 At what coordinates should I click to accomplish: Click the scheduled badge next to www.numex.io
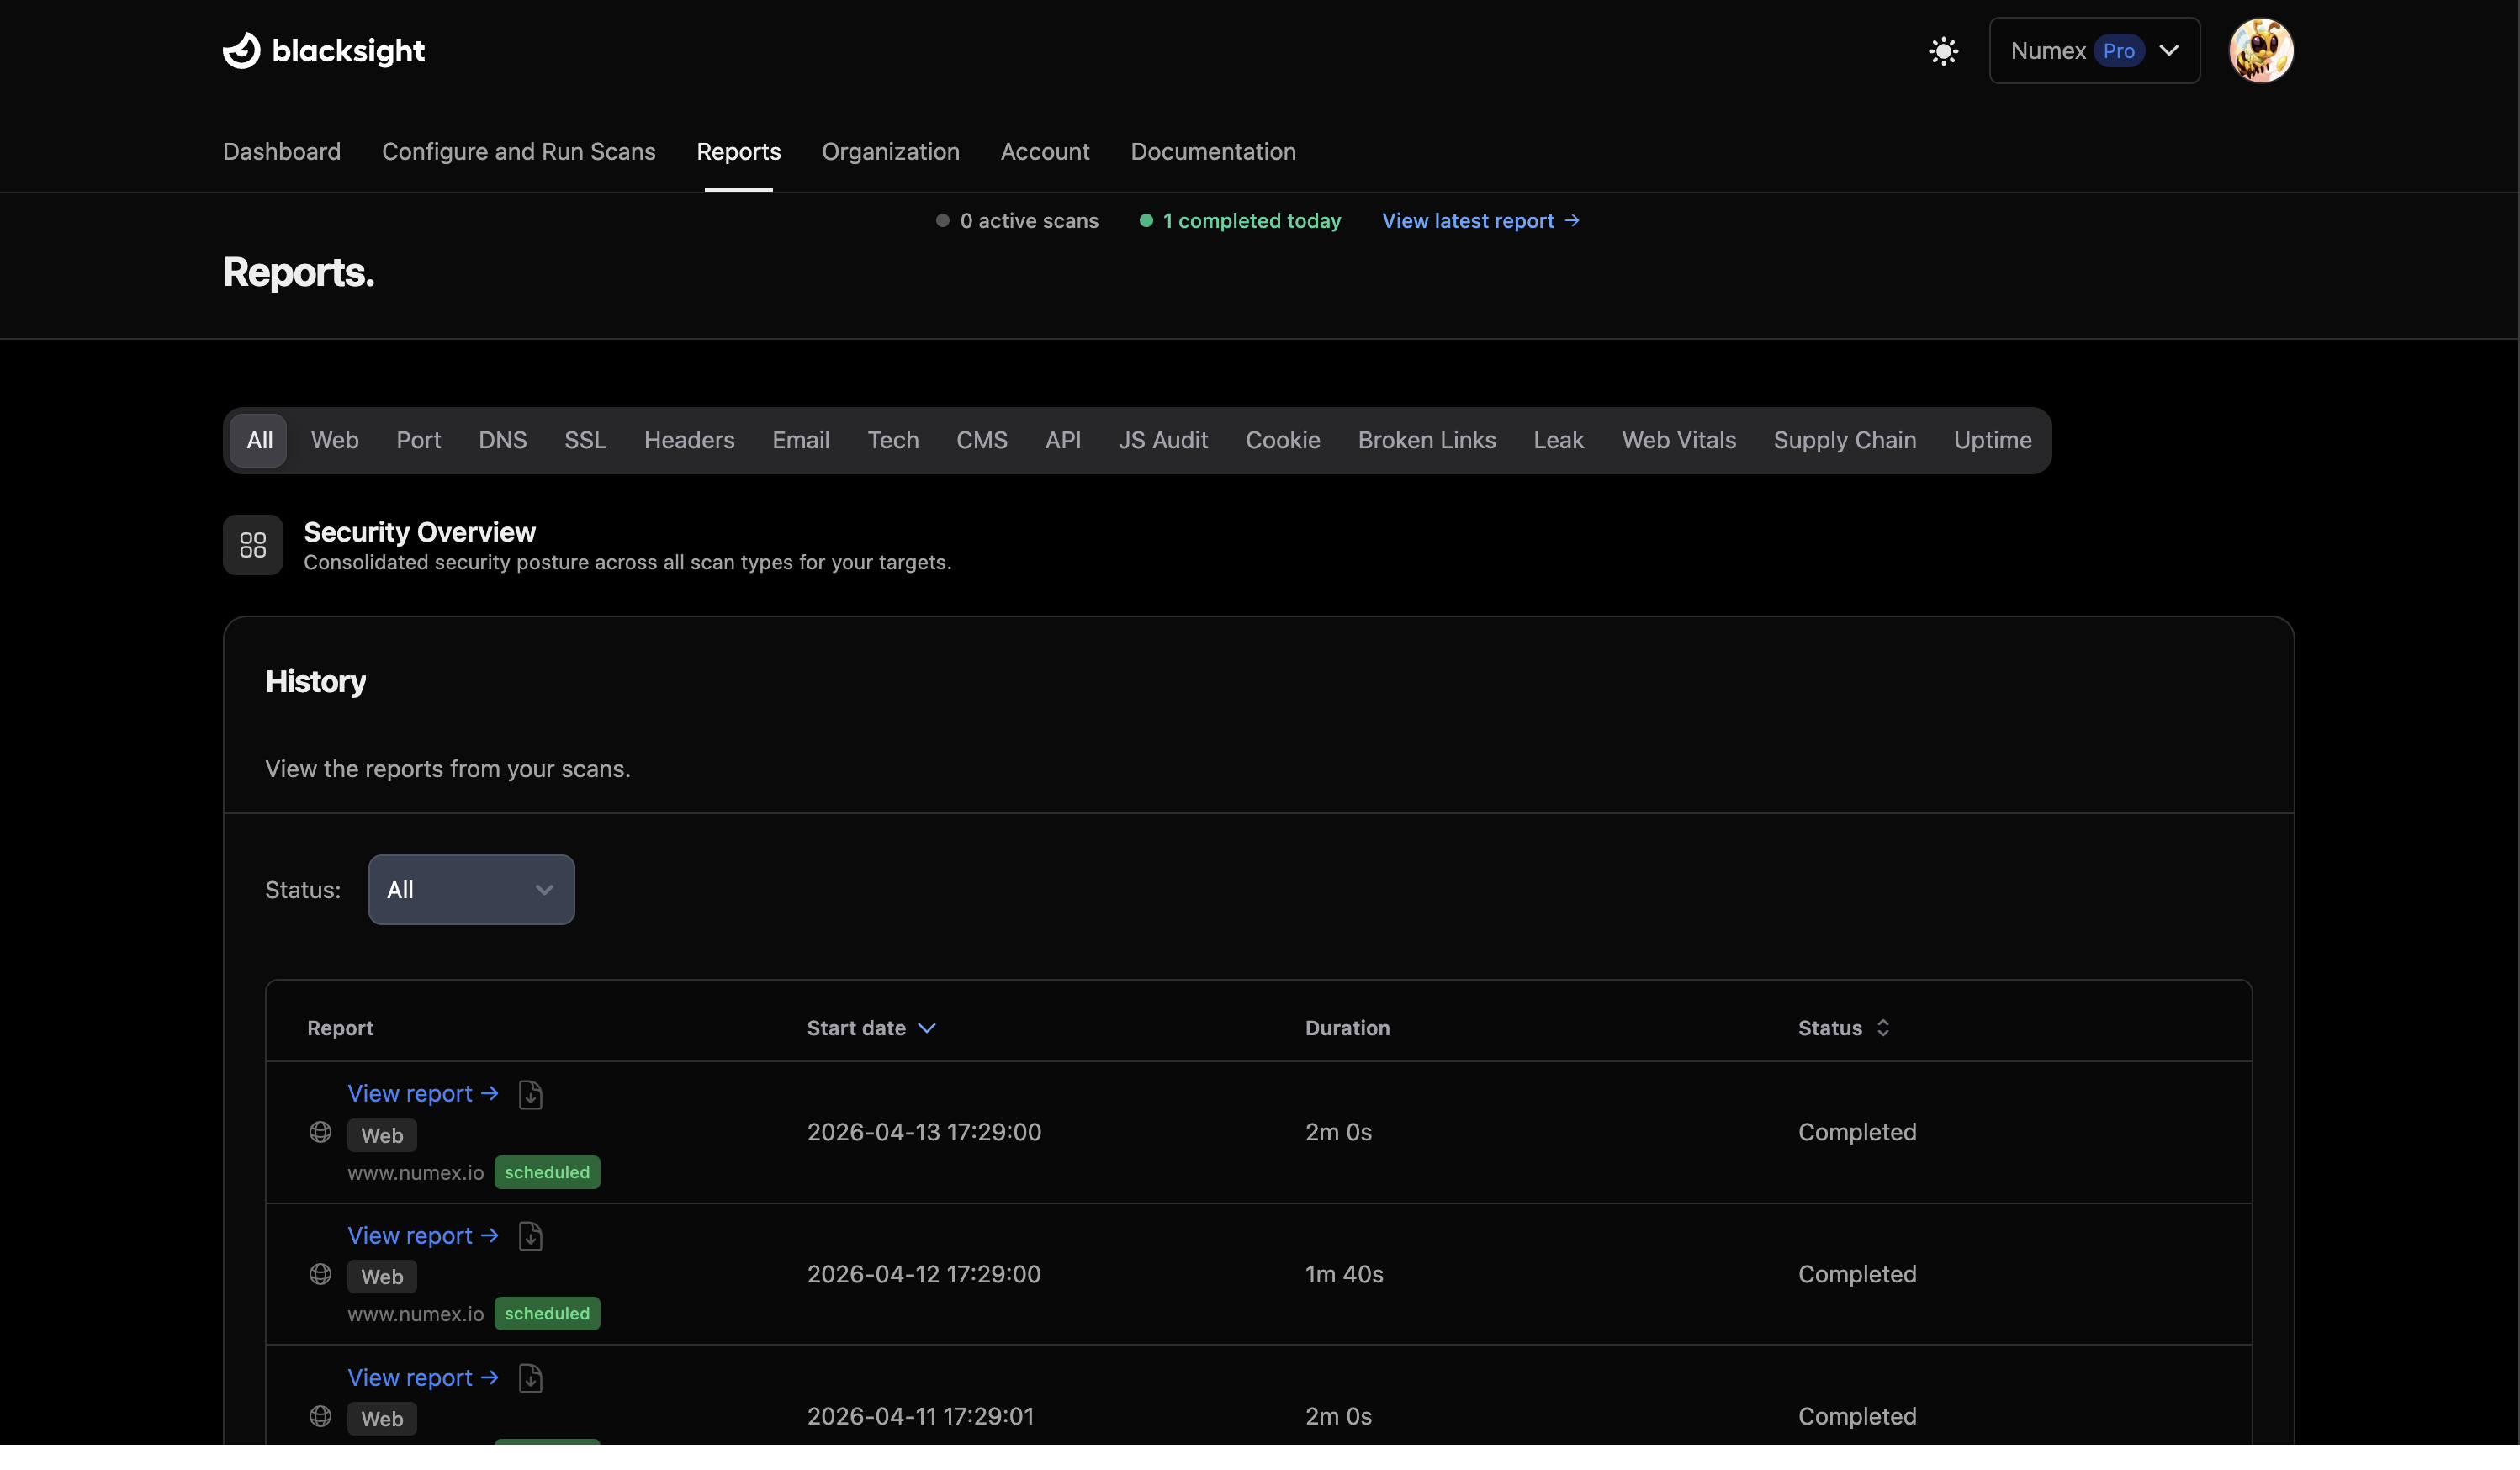point(547,1171)
